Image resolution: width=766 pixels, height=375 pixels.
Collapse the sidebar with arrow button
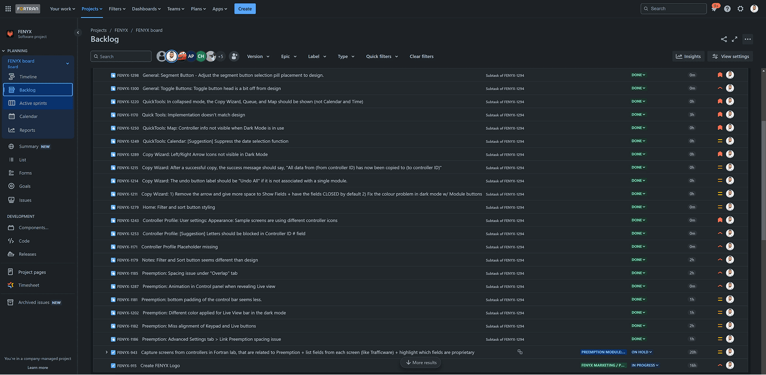(x=78, y=33)
